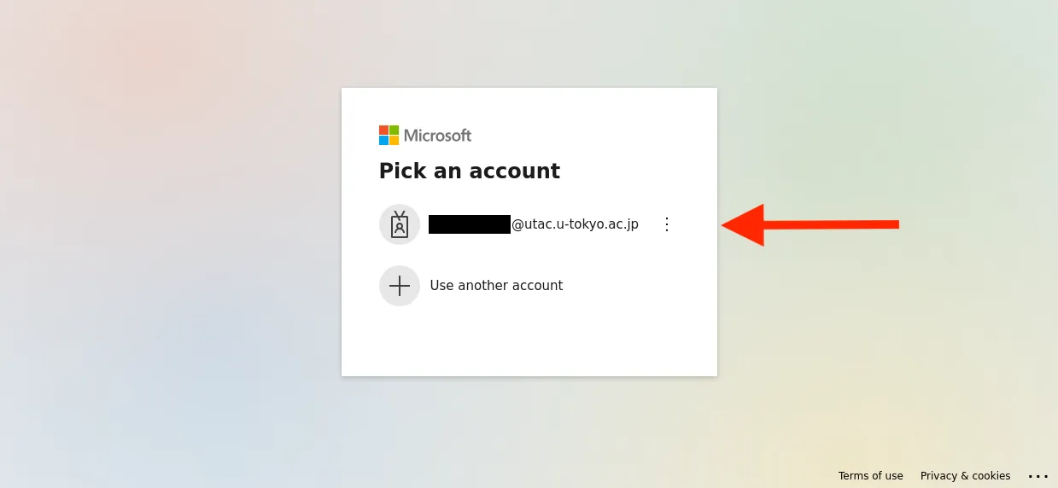Viewport: 1058px width, 488px height.
Task: Click the "@utac.u-tokyo.ac.jp" domain text
Action: 575,224
